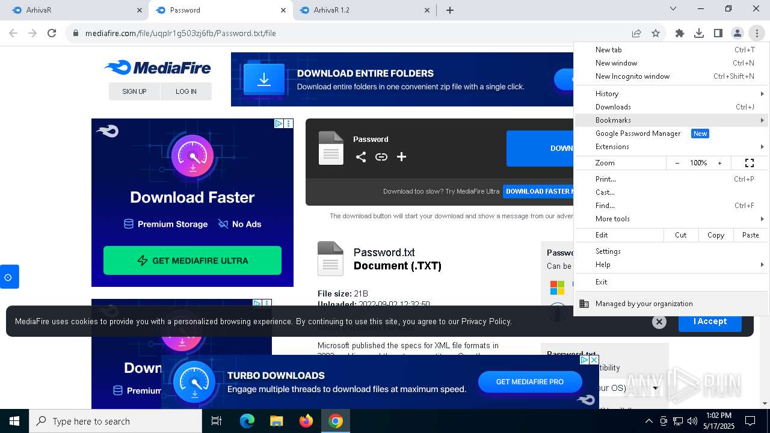
Task: Decrease zoom with minus button
Action: pyautogui.click(x=677, y=163)
